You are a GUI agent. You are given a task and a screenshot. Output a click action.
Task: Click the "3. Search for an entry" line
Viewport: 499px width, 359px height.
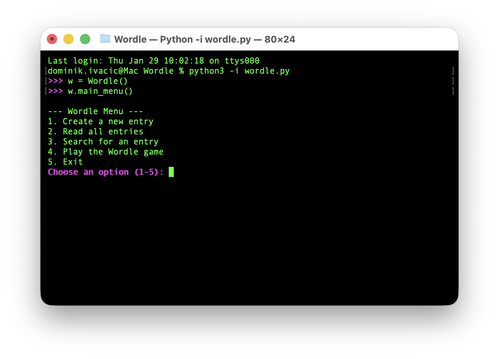click(x=103, y=142)
